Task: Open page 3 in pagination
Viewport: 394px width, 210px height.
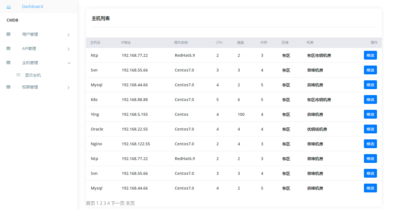Action: [x=105, y=203]
